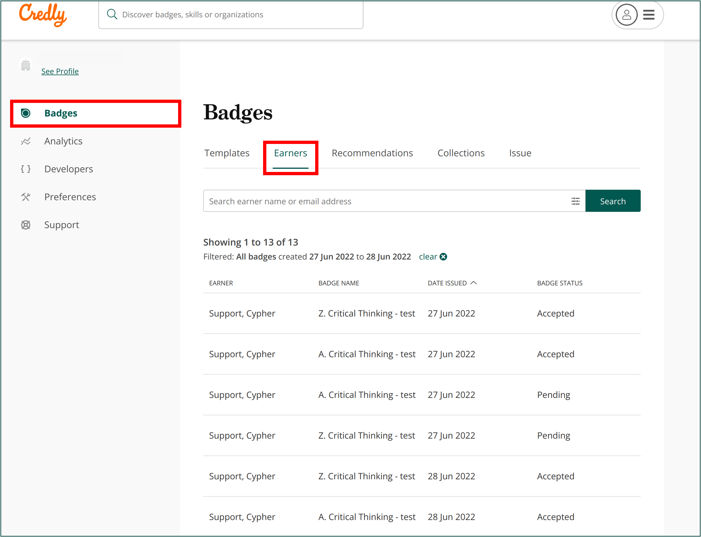Follow the See Profile link
The width and height of the screenshot is (701, 537).
pyautogui.click(x=60, y=71)
